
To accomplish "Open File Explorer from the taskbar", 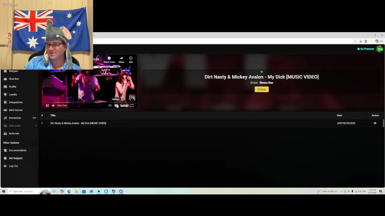I will point(76,191).
